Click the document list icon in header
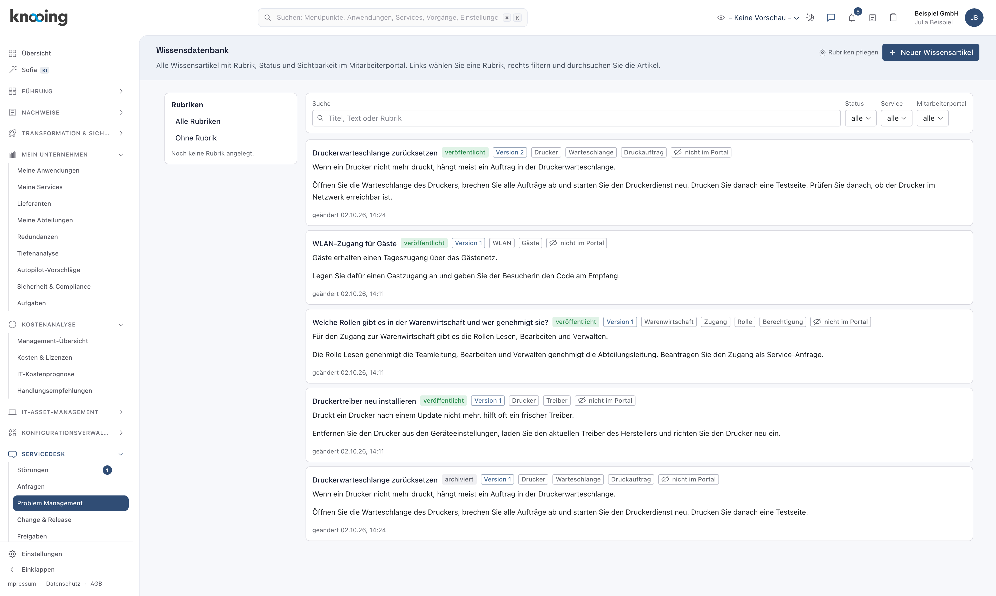 point(873,18)
